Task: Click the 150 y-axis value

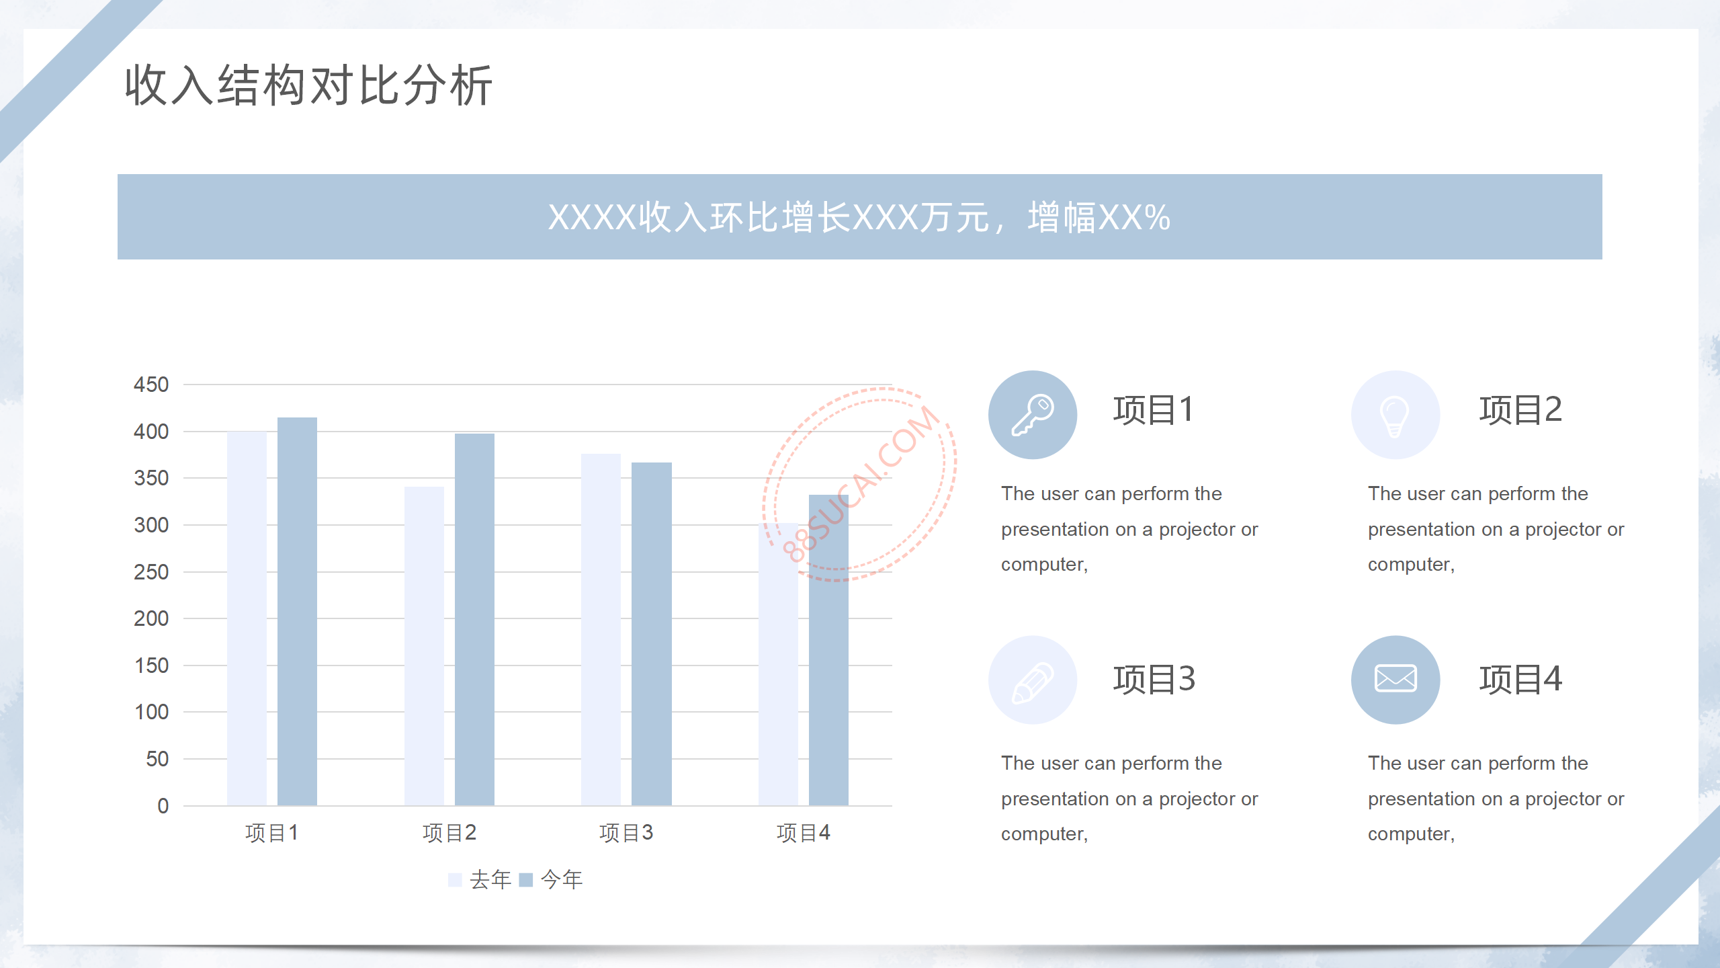Action: pyautogui.click(x=151, y=665)
